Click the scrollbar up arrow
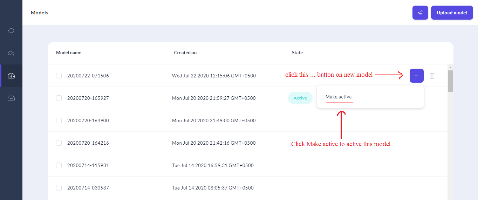The image size is (478, 200). coord(450,67)
